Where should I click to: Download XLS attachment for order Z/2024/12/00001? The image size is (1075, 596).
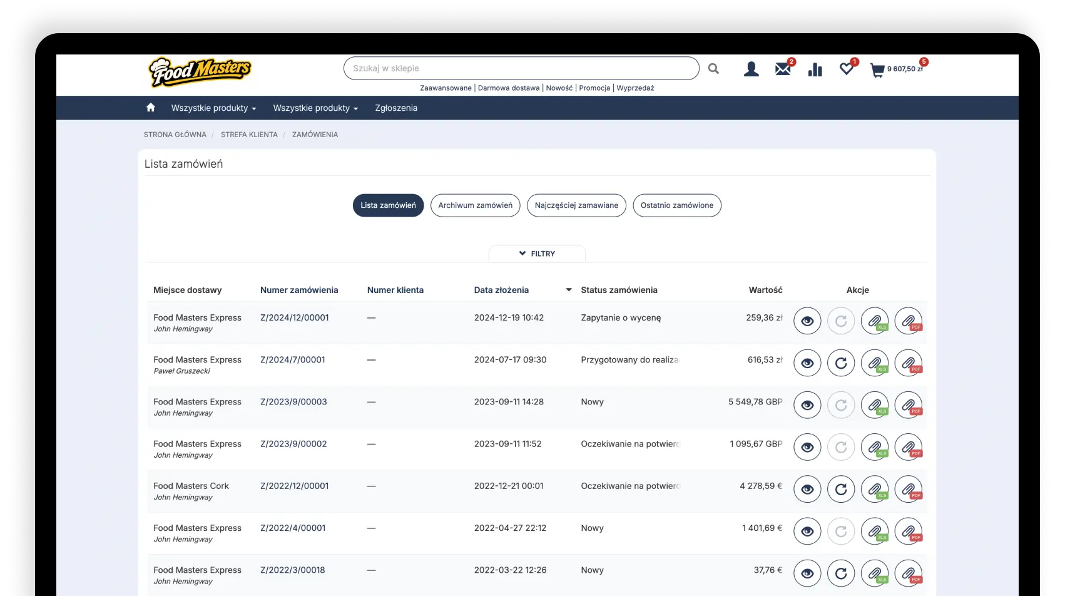pos(874,321)
